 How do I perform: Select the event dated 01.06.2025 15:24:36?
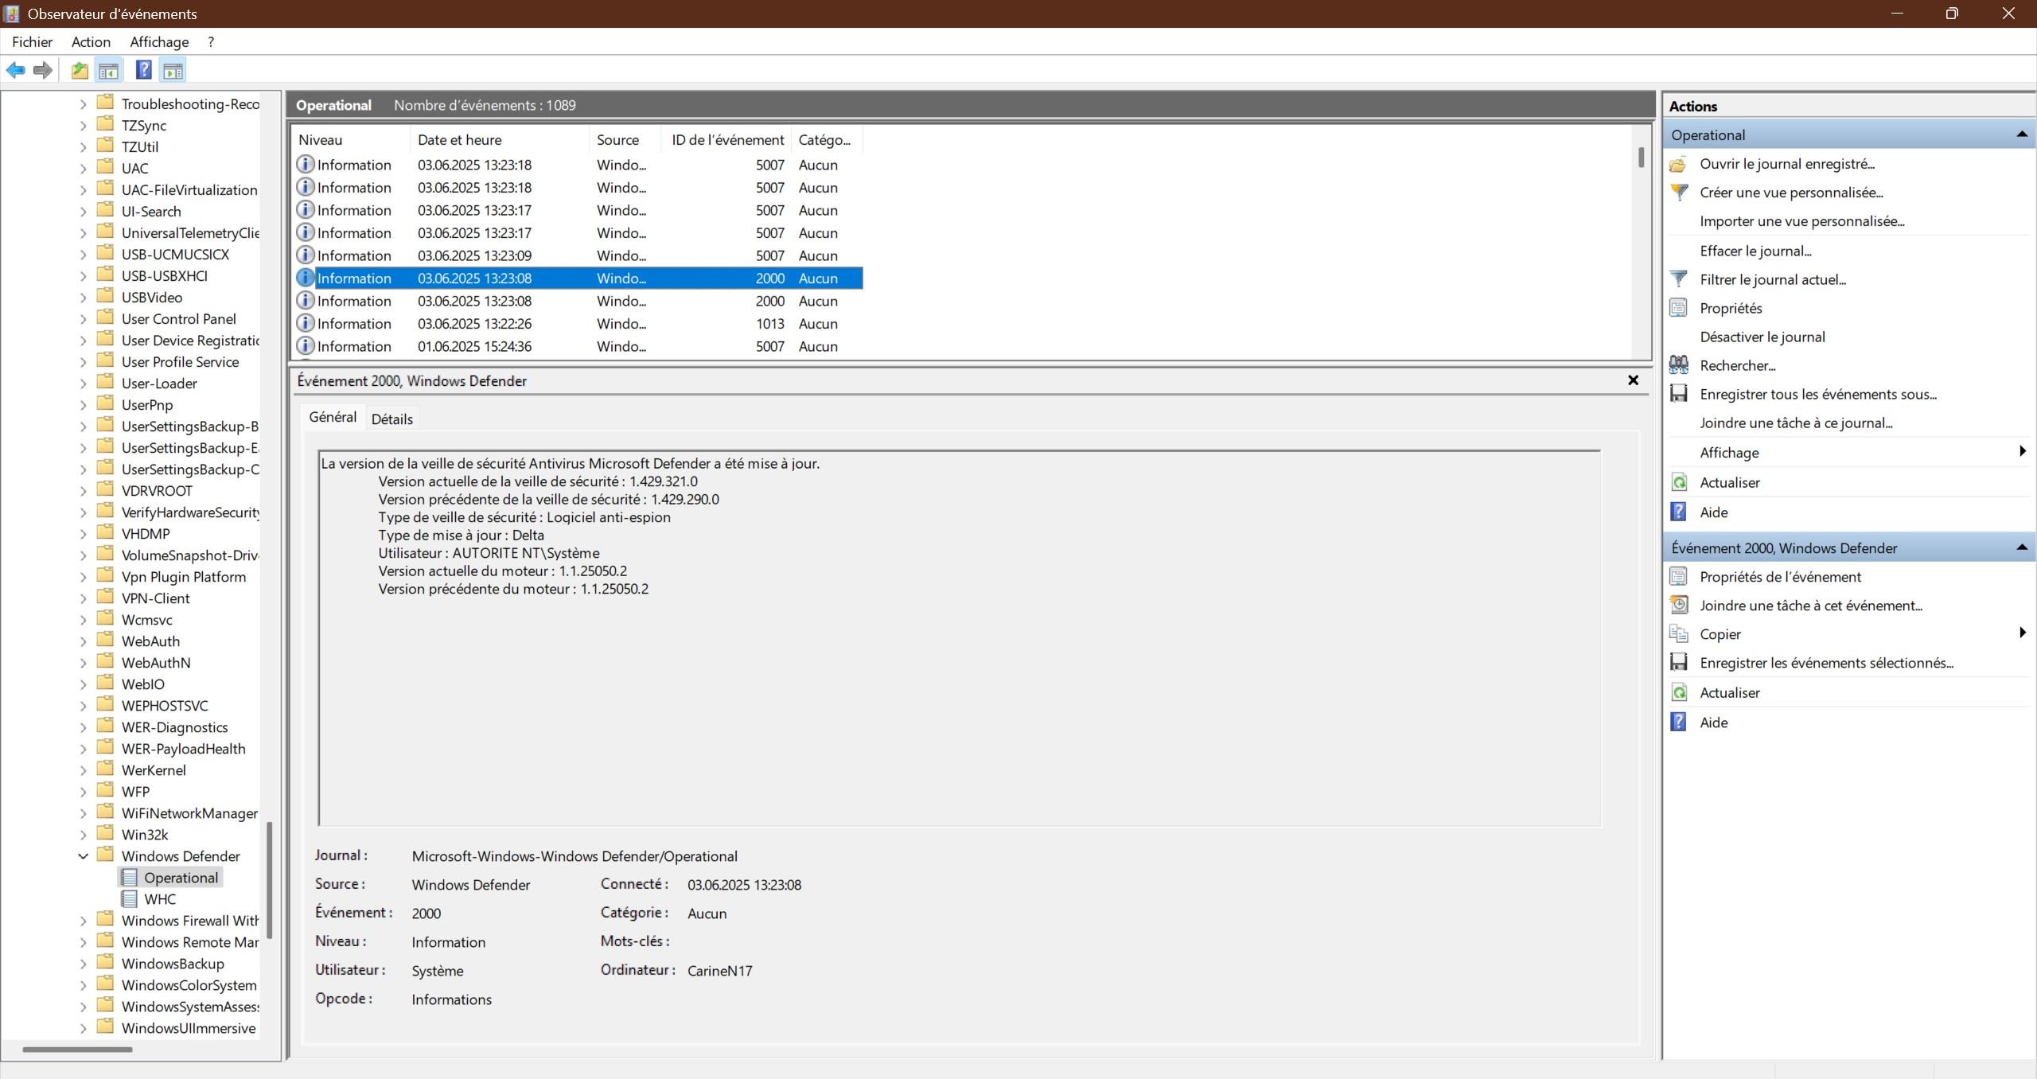[x=578, y=346]
